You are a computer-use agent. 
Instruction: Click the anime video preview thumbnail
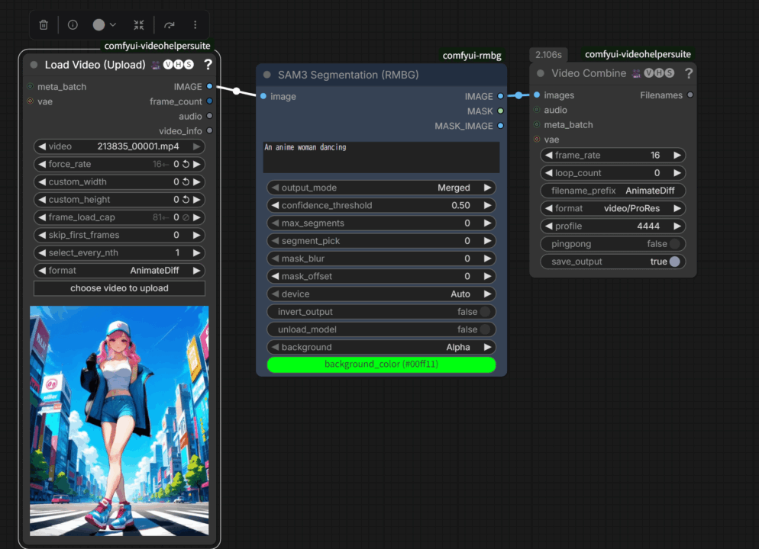[119, 420]
